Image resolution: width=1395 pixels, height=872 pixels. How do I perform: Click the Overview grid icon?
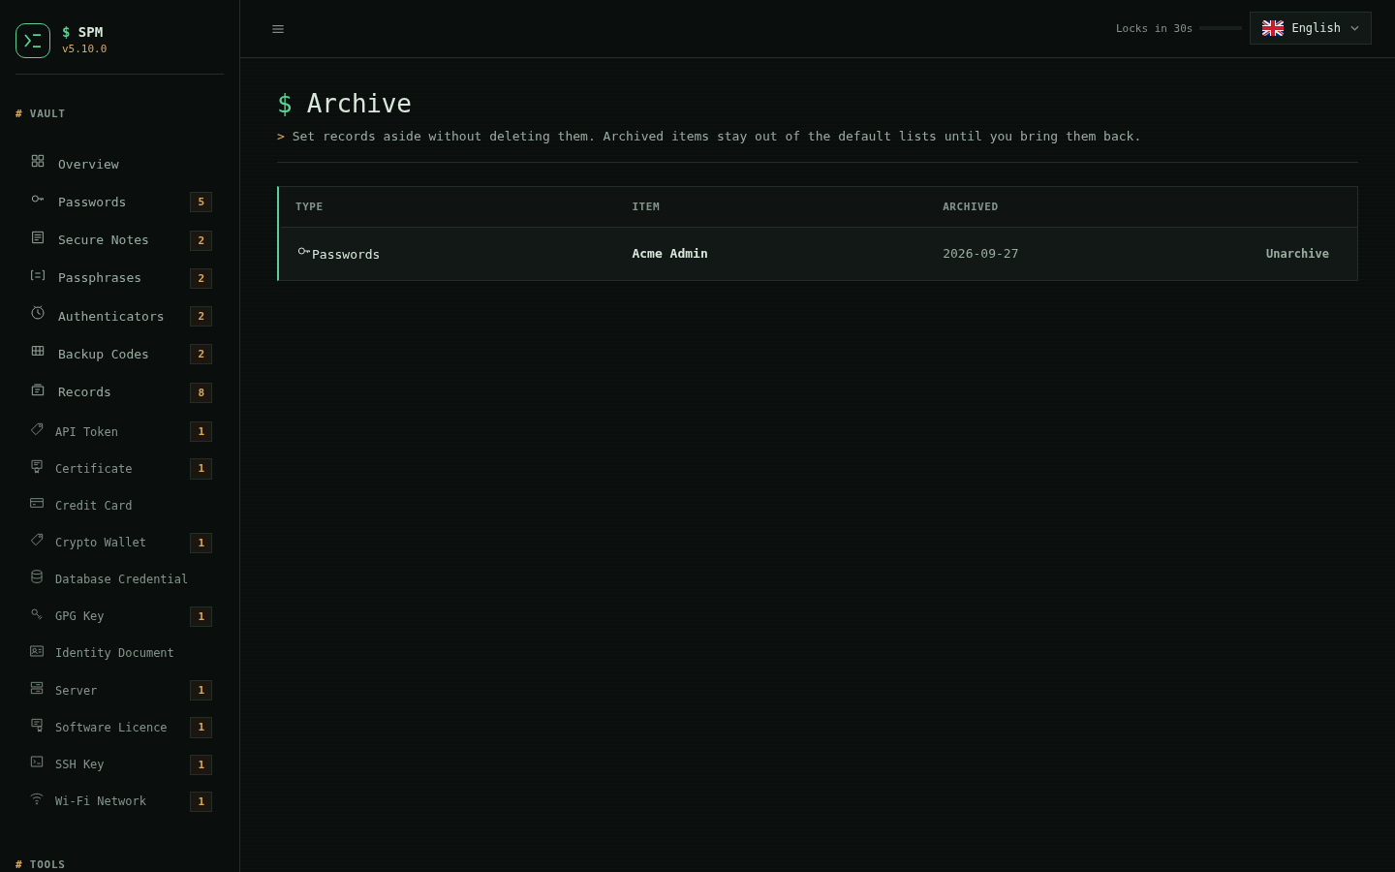[x=38, y=161]
